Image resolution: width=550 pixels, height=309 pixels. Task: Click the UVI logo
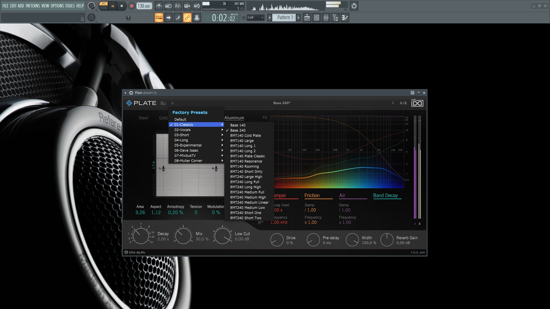[417, 103]
